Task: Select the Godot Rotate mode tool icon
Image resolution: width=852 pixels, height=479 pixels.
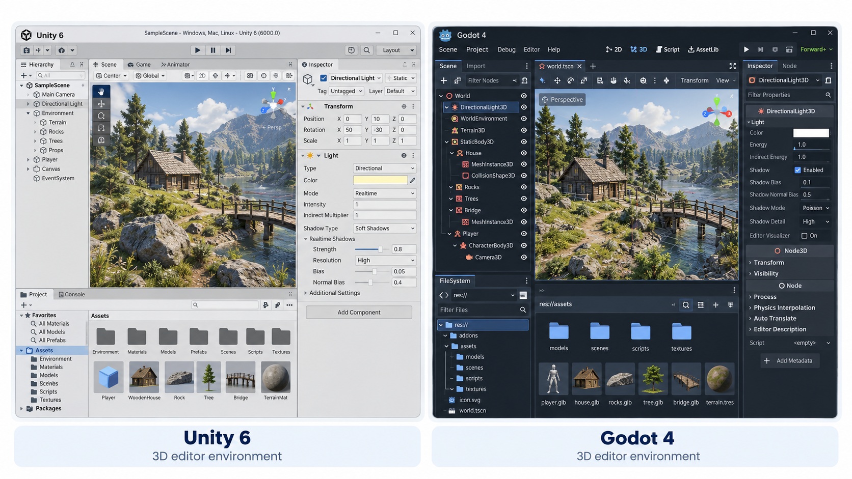Action: click(x=571, y=80)
